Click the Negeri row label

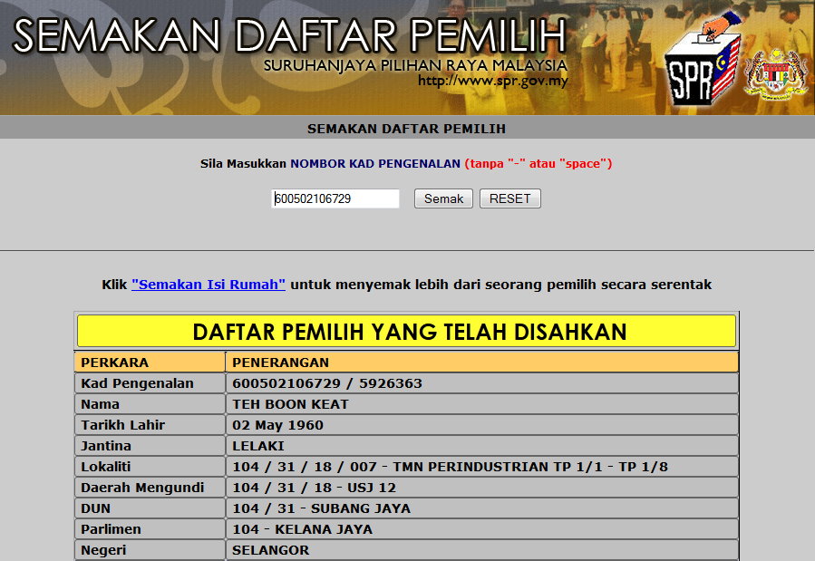point(103,549)
